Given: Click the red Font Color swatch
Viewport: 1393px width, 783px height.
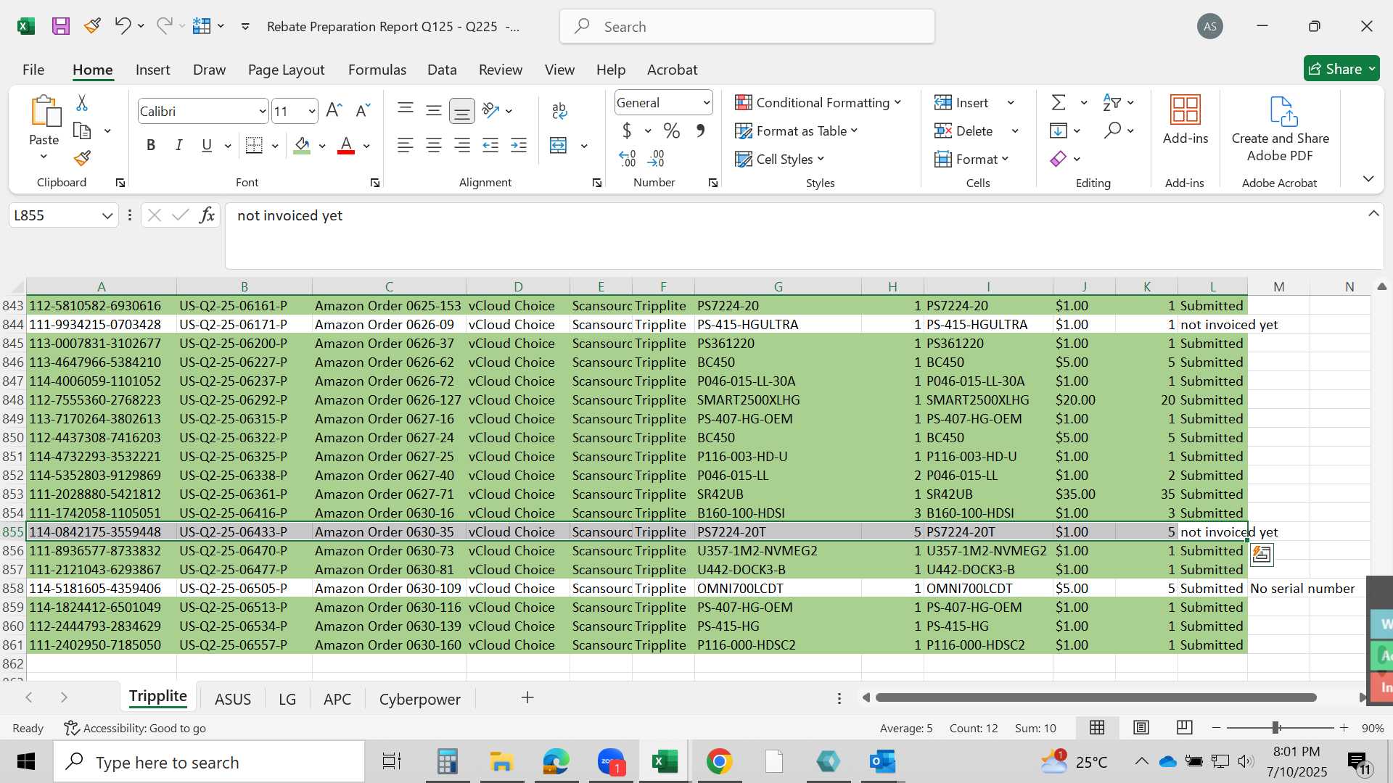Looking at the screenshot, I should tap(346, 145).
